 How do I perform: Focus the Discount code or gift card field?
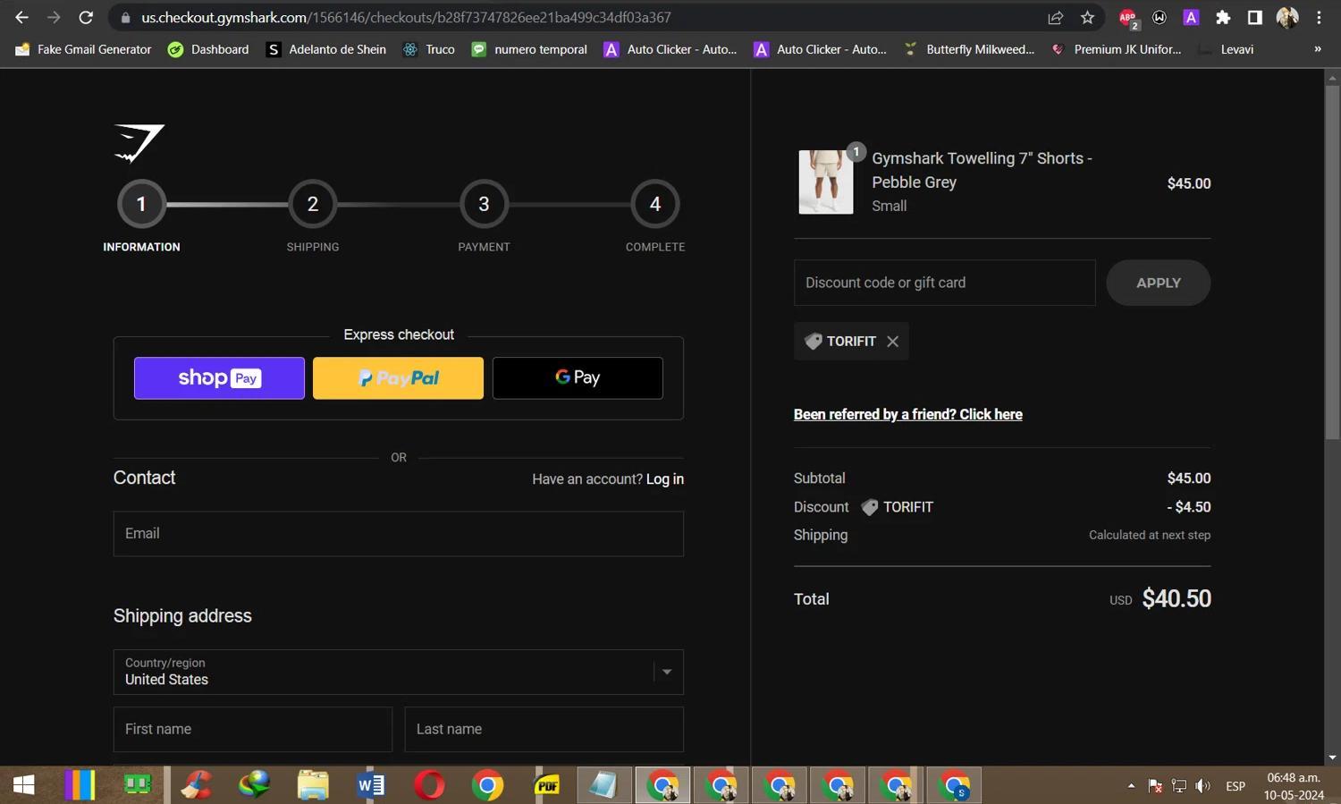click(945, 283)
